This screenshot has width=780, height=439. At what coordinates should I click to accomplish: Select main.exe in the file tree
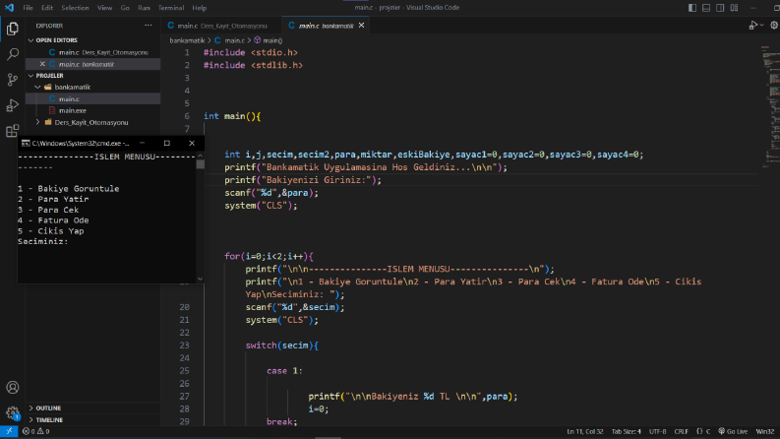pyautogui.click(x=73, y=110)
